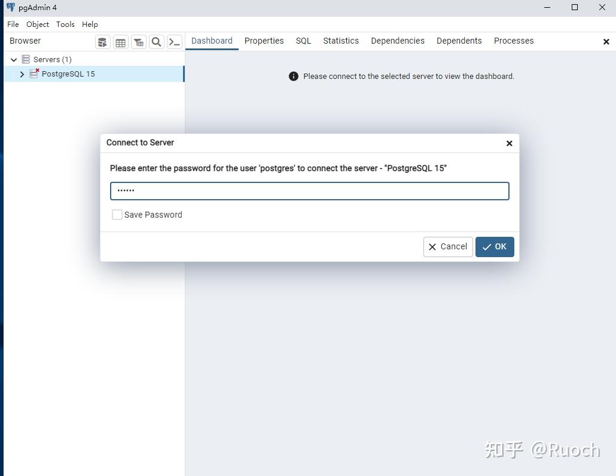Click the info icon beside the dashboard message
This screenshot has height=476, width=616.
[293, 76]
